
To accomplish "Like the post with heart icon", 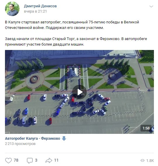I will pos(8,160).
